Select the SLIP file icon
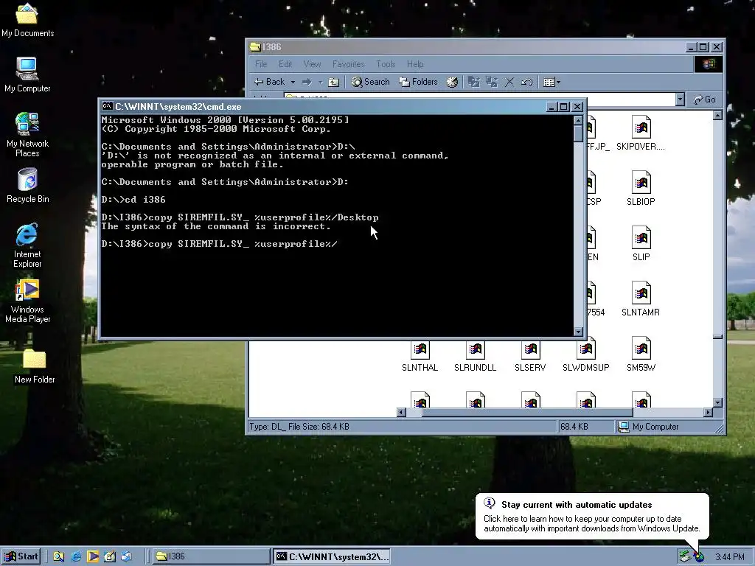This screenshot has height=566, width=755. pos(641,244)
